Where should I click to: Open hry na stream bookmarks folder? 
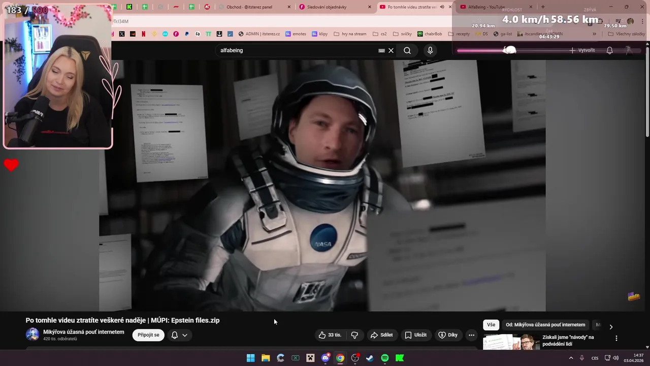pos(350,34)
